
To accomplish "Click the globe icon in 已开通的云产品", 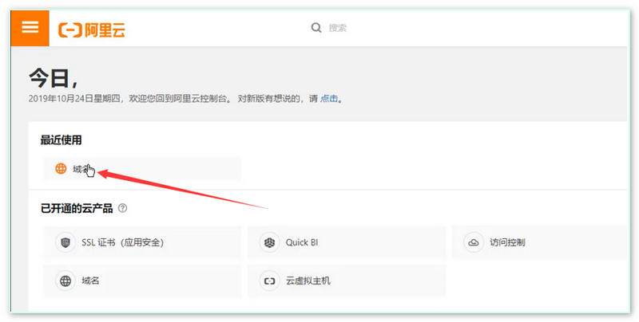I will point(65,281).
